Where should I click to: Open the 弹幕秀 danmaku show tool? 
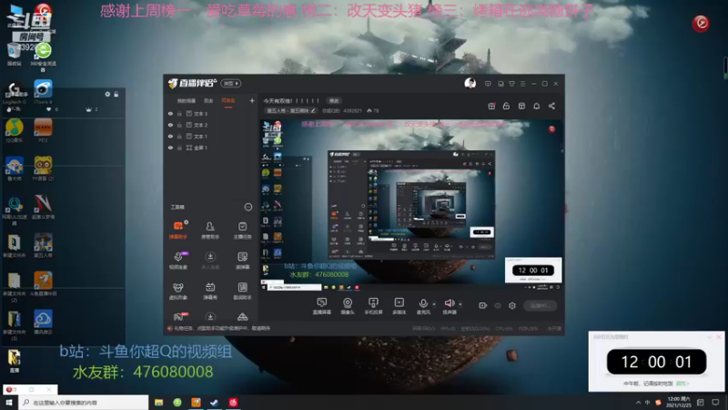(x=210, y=291)
